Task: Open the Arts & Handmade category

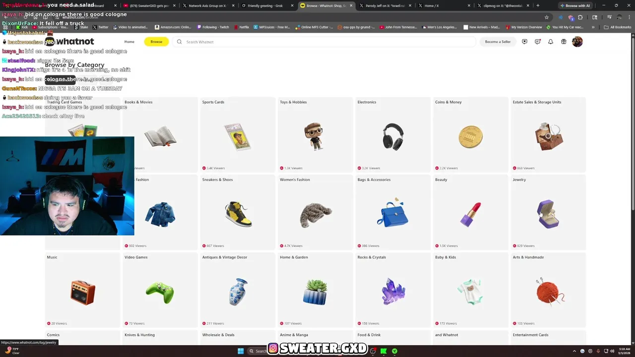Action: 548,290
